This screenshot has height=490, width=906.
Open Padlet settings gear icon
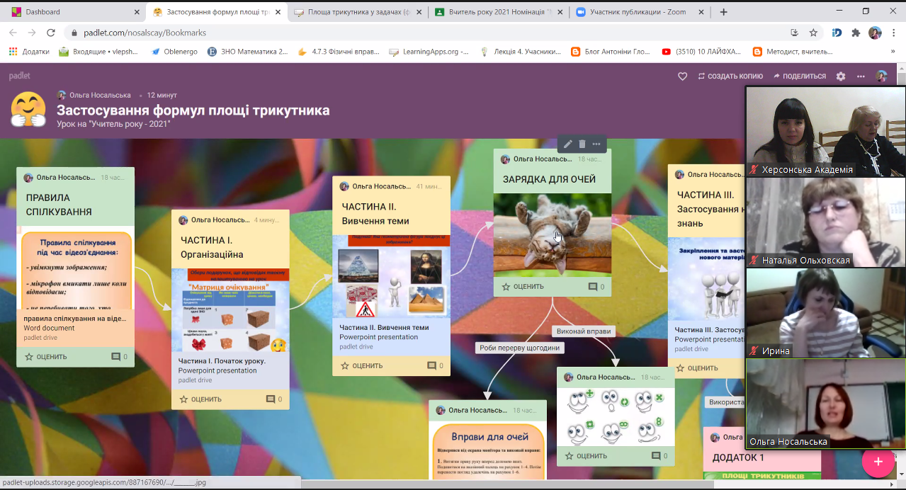click(841, 76)
